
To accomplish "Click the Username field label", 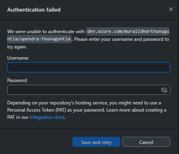I will pyautogui.click(x=18, y=58).
